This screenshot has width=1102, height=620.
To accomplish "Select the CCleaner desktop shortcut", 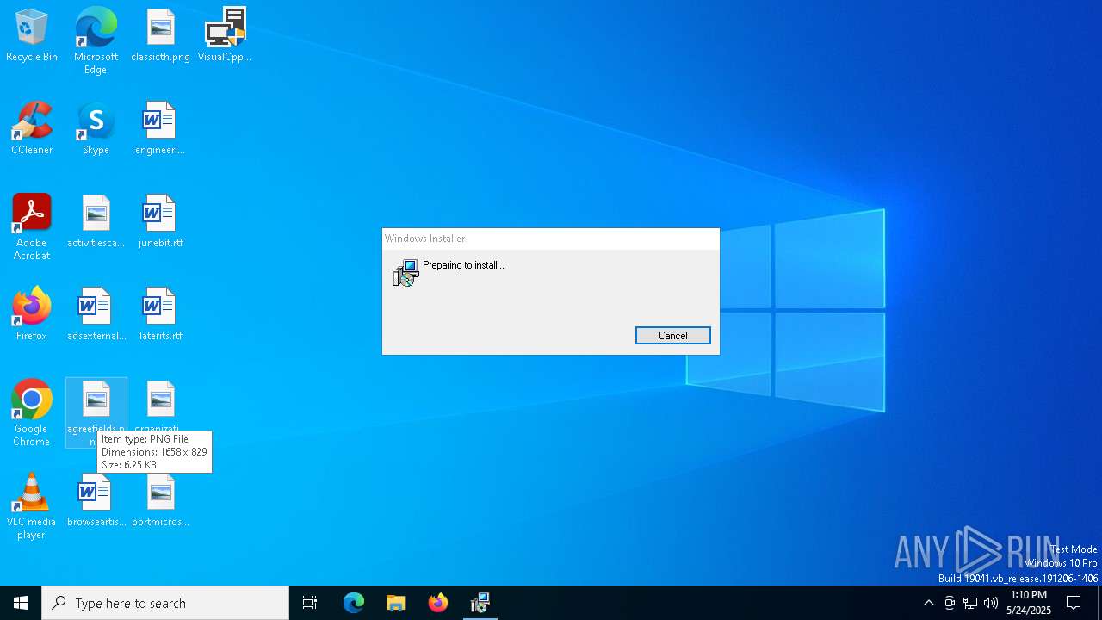I will click(32, 129).
